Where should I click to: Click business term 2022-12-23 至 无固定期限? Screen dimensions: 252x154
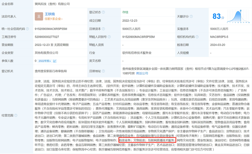[52, 45]
